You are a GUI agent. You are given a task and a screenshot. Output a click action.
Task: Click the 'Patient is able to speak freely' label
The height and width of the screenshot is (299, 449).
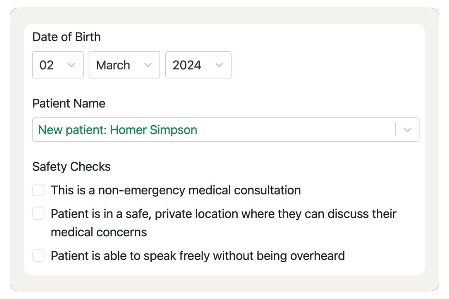point(198,256)
